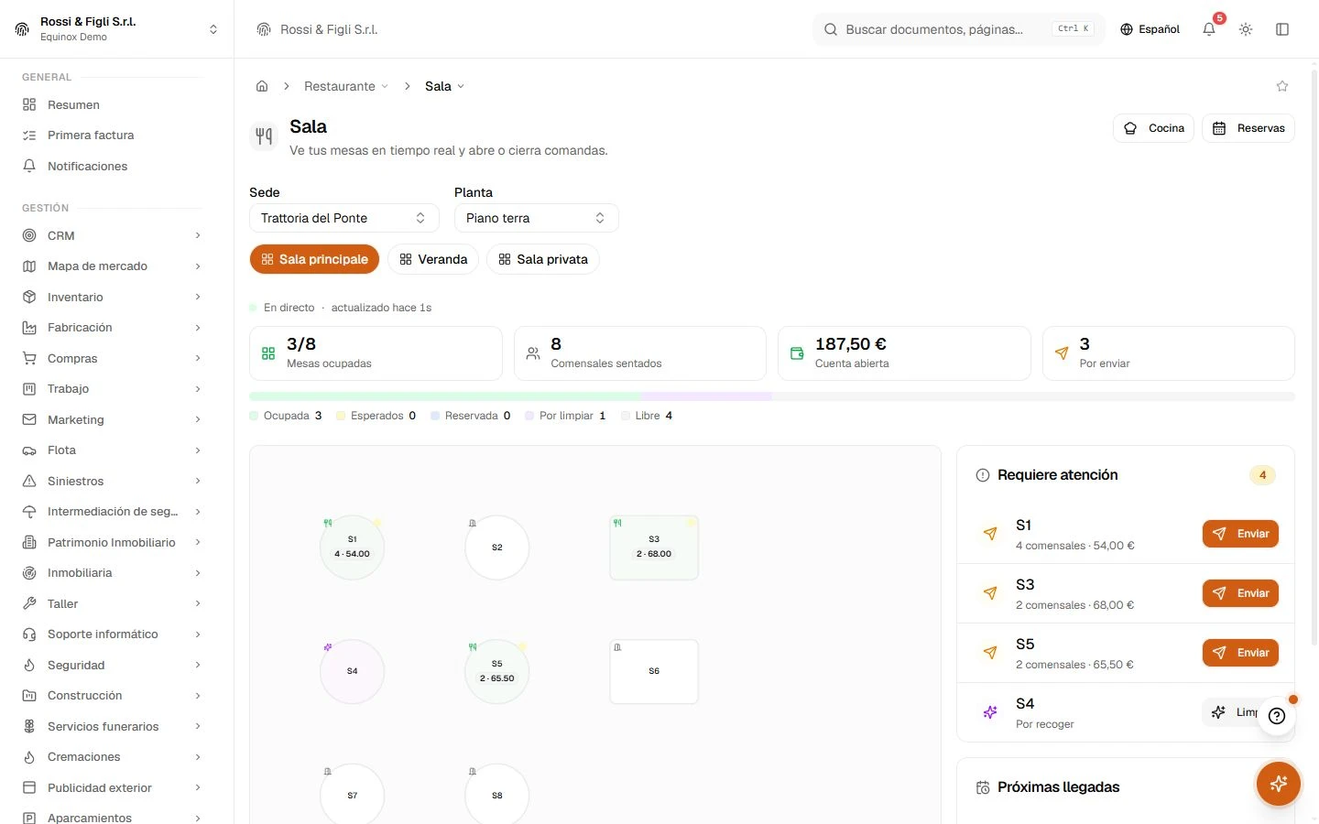Open the Planta dropdown Piano terra
1319x824 pixels.
coord(537,218)
